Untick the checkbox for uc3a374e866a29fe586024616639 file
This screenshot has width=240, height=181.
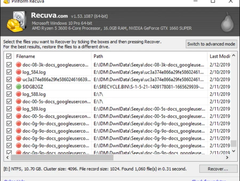click(x=9, y=79)
